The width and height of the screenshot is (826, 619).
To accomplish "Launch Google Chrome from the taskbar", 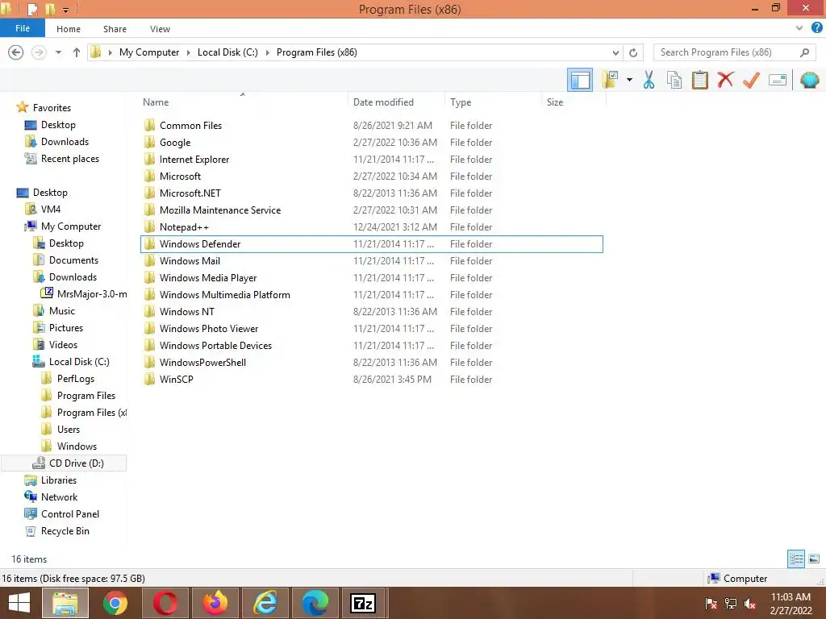I will pos(115,603).
